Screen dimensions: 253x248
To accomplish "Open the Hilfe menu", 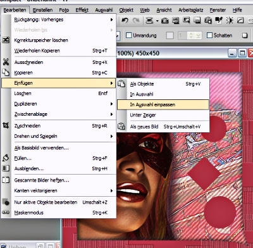I will (x=237, y=10).
